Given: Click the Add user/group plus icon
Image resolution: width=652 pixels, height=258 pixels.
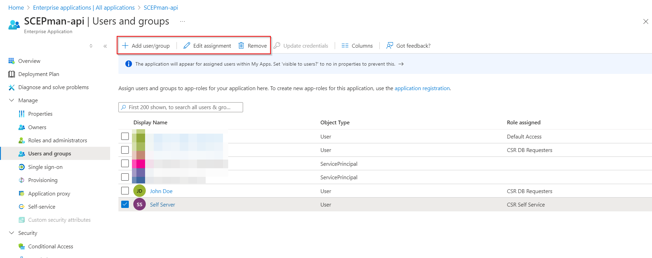Looking at the screenshot, I should (x=125, y=46).
